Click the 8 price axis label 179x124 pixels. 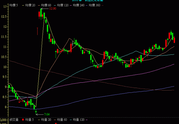coord(6,107)
